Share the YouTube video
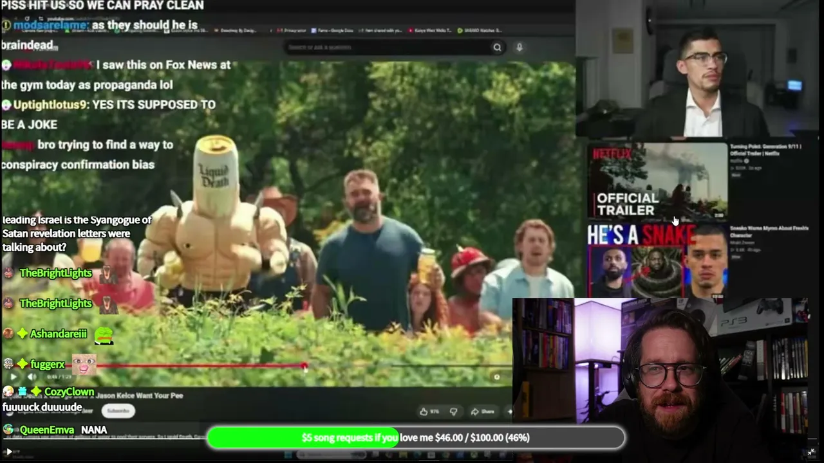 (x=483, y=412)
